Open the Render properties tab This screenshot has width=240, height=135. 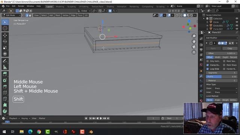point(201,45)
